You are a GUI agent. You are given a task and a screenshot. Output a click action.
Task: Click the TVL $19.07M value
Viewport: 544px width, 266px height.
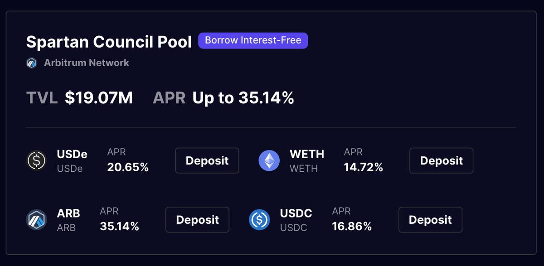click(99, 97)
